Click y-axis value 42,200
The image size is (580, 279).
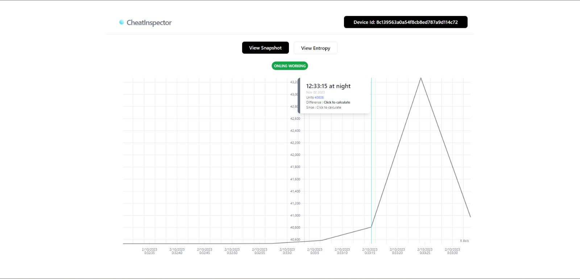(x=295, y=143)
